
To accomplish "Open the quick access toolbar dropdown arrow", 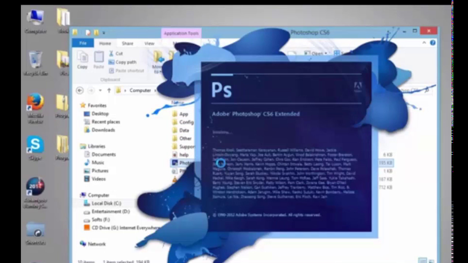I will [x=103, y=33].
